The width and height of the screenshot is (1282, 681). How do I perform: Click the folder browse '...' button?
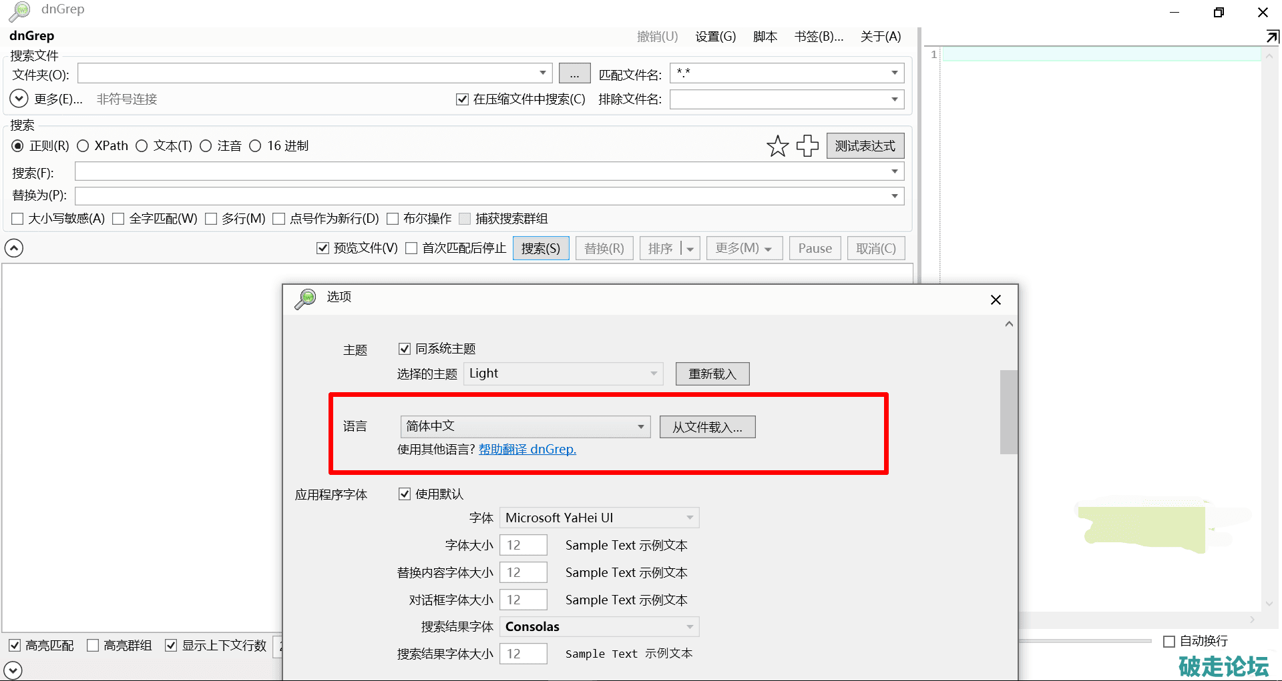574,73
